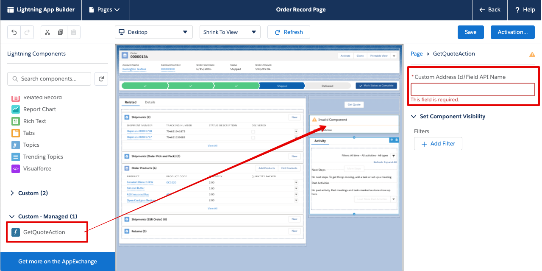
Task: Click the Printable View button
Action: [379, 56]
